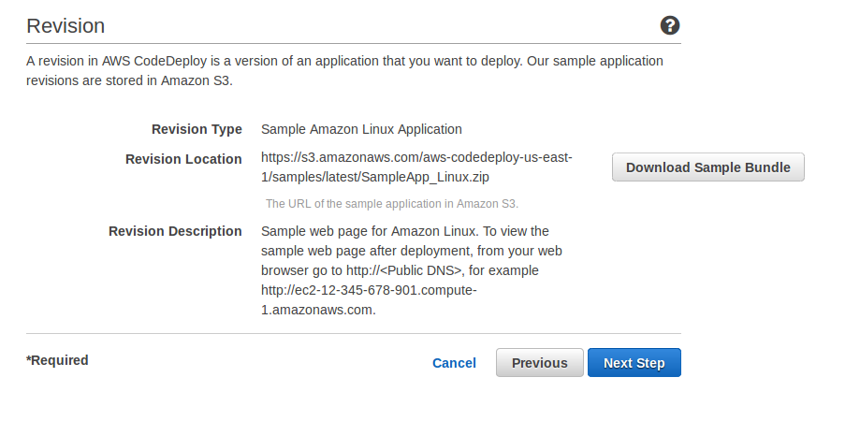Image resolution: width=860 pixels, height=421 pixels.
Task: Select the Revision Location label
Action: 183,159
